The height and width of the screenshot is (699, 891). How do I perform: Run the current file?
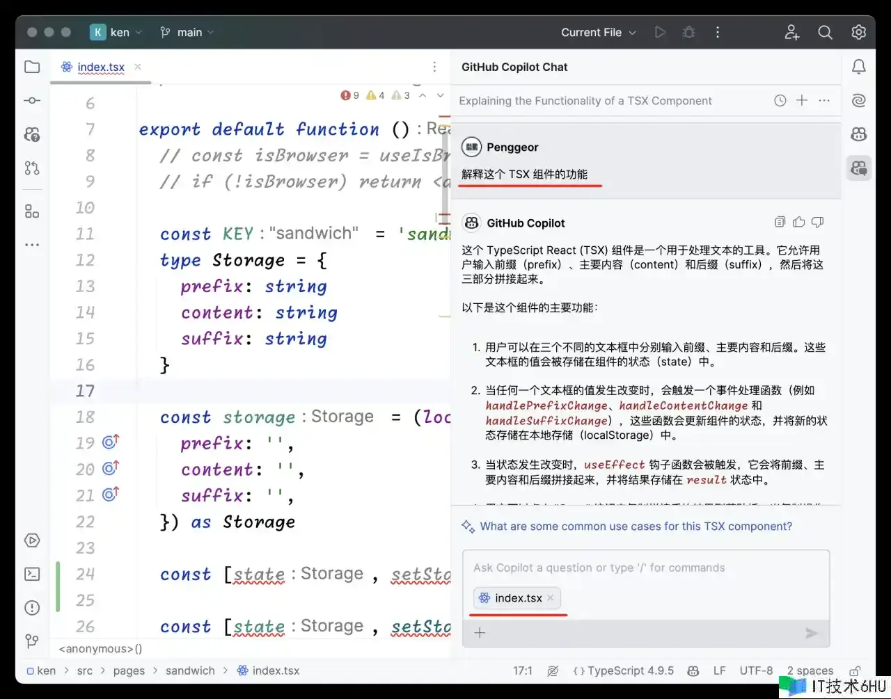click(x=660, y=32)
